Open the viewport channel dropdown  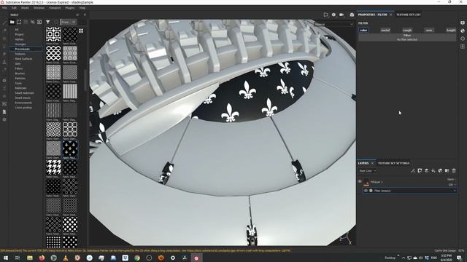pos(333,24)
